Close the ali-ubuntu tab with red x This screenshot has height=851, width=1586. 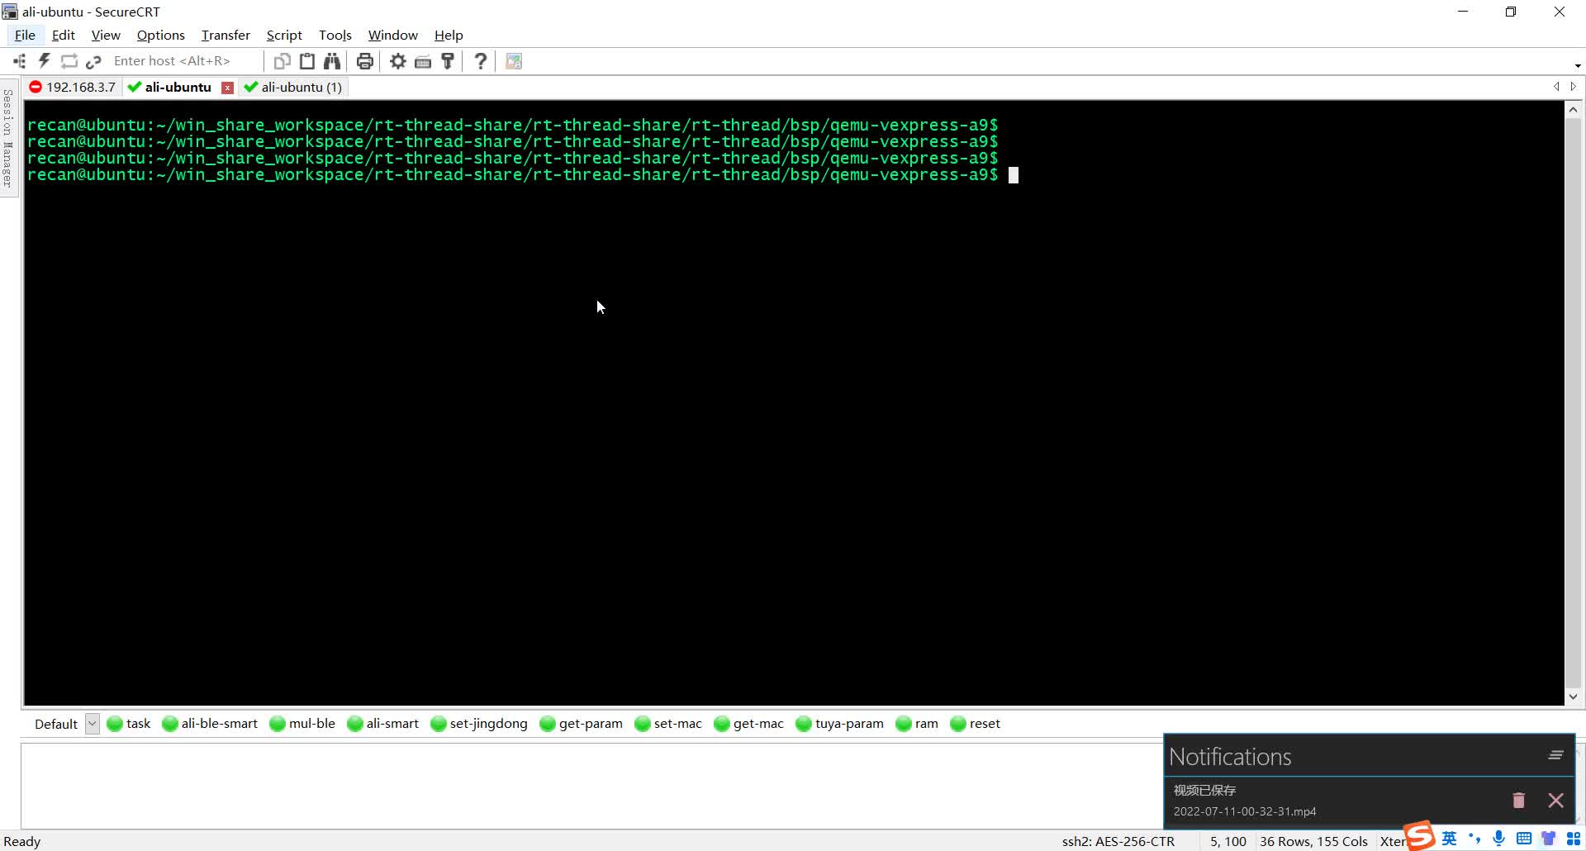click(227, 88)
